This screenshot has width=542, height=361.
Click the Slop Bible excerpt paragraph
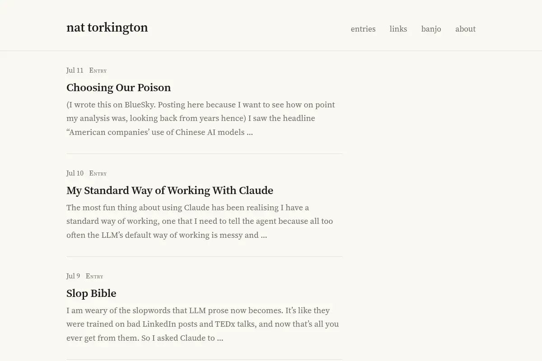[x=202, y=324]
